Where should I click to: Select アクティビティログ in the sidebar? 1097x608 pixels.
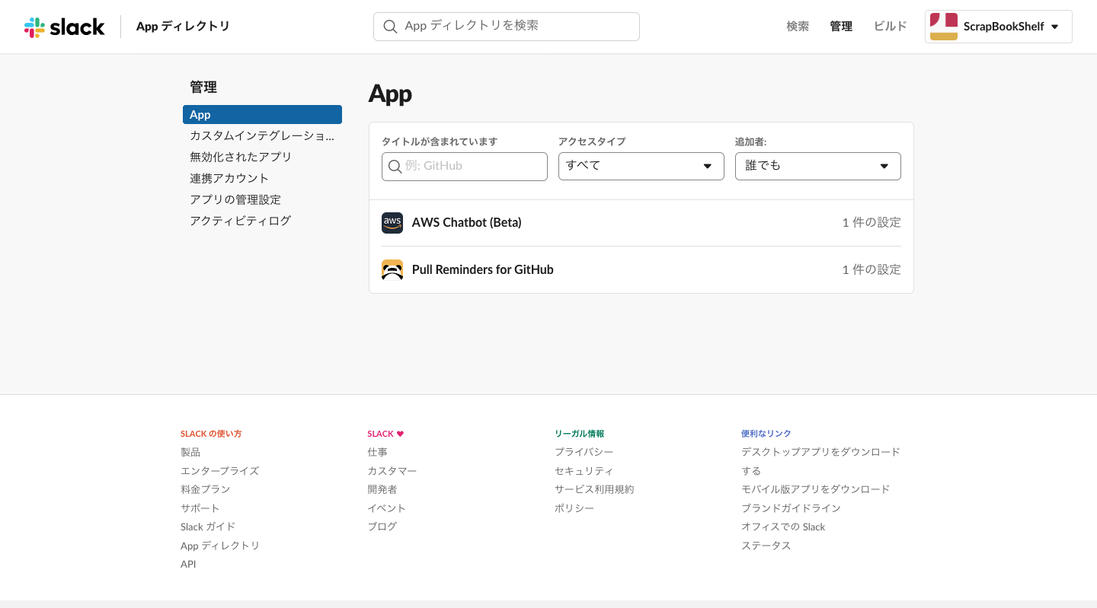tap(240, 221)
